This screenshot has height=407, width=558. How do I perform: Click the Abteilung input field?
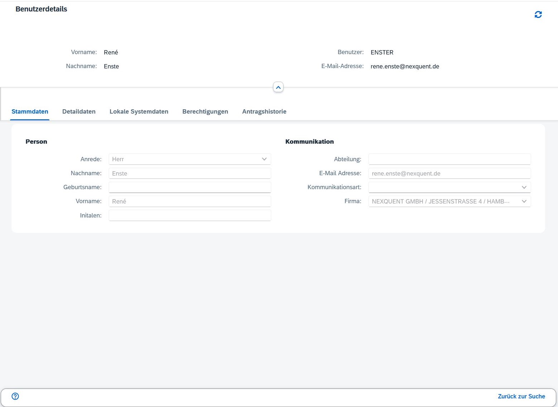(x=449, y=159)
